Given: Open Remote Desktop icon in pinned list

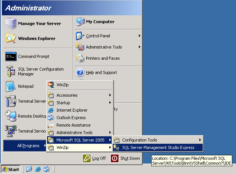Looking at the screenshot, I should coord(11,116).
